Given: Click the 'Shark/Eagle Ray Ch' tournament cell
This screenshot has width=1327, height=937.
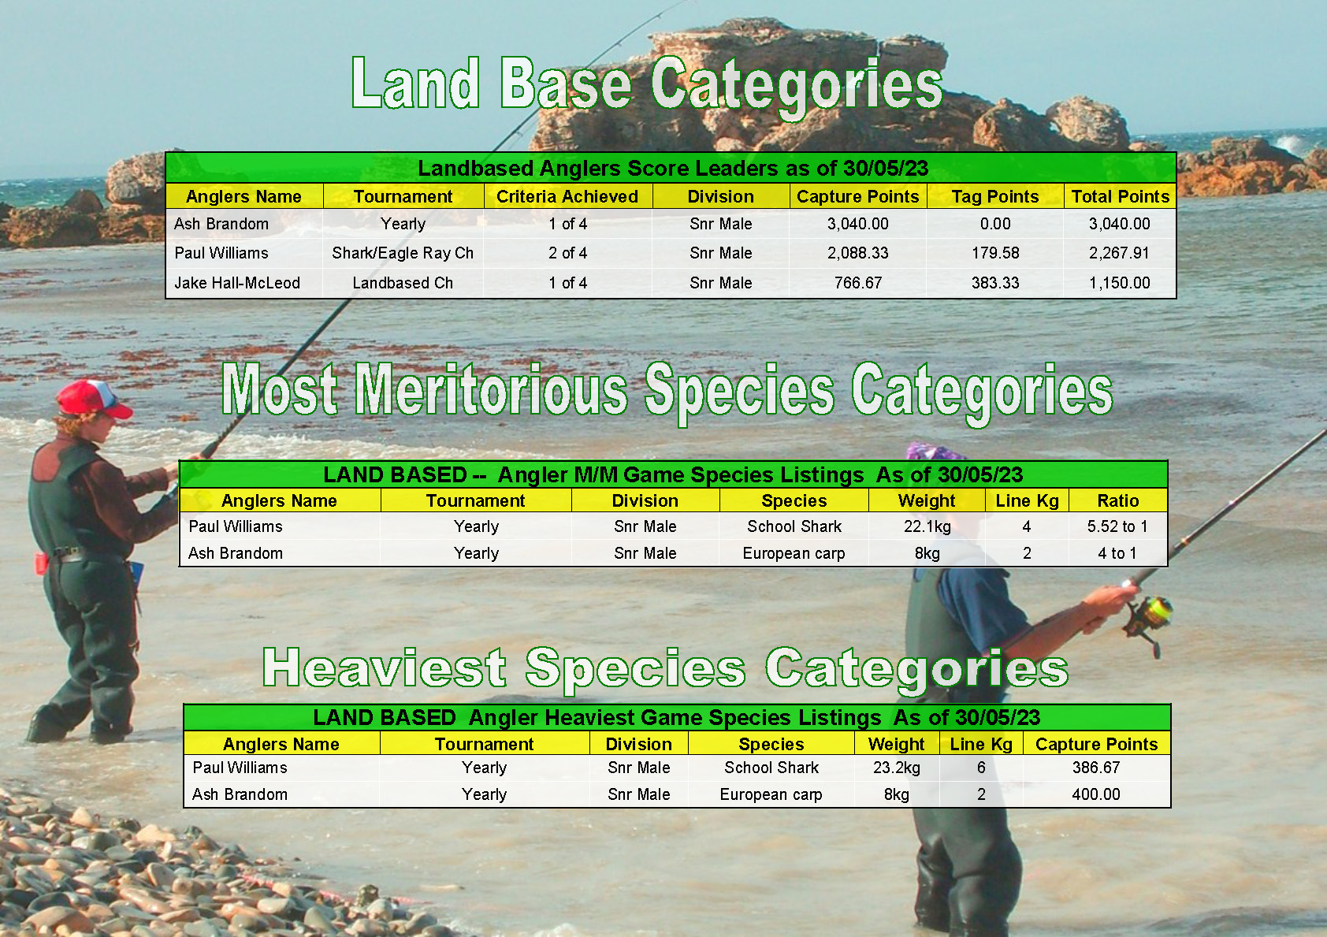Looking at the screenshot, I should tap(403, 253).
